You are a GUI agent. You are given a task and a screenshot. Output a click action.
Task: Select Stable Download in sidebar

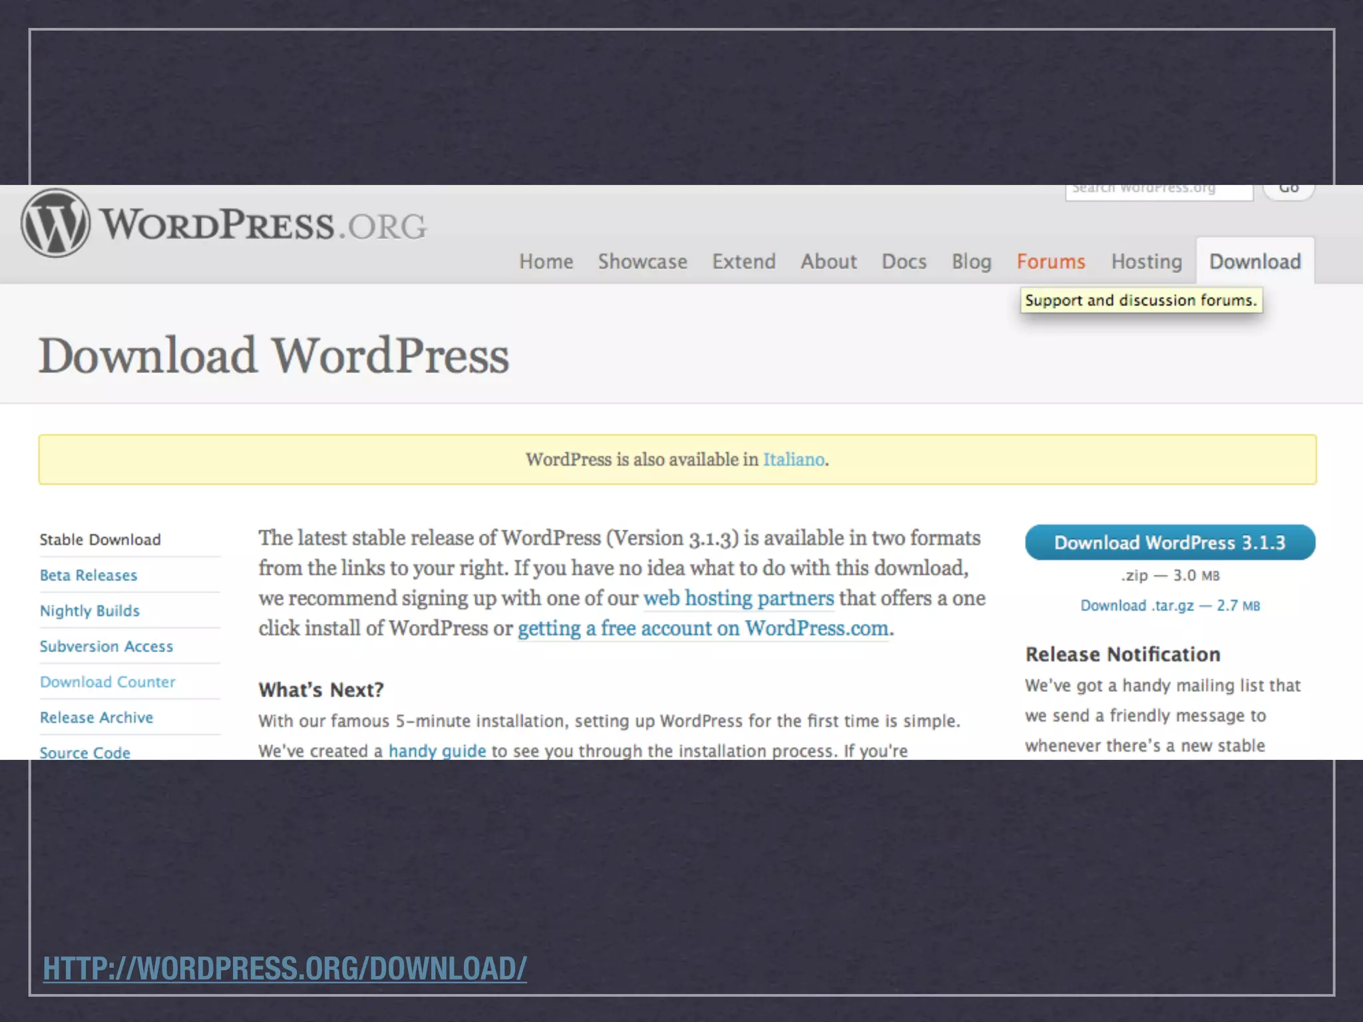tap(100, 540)
